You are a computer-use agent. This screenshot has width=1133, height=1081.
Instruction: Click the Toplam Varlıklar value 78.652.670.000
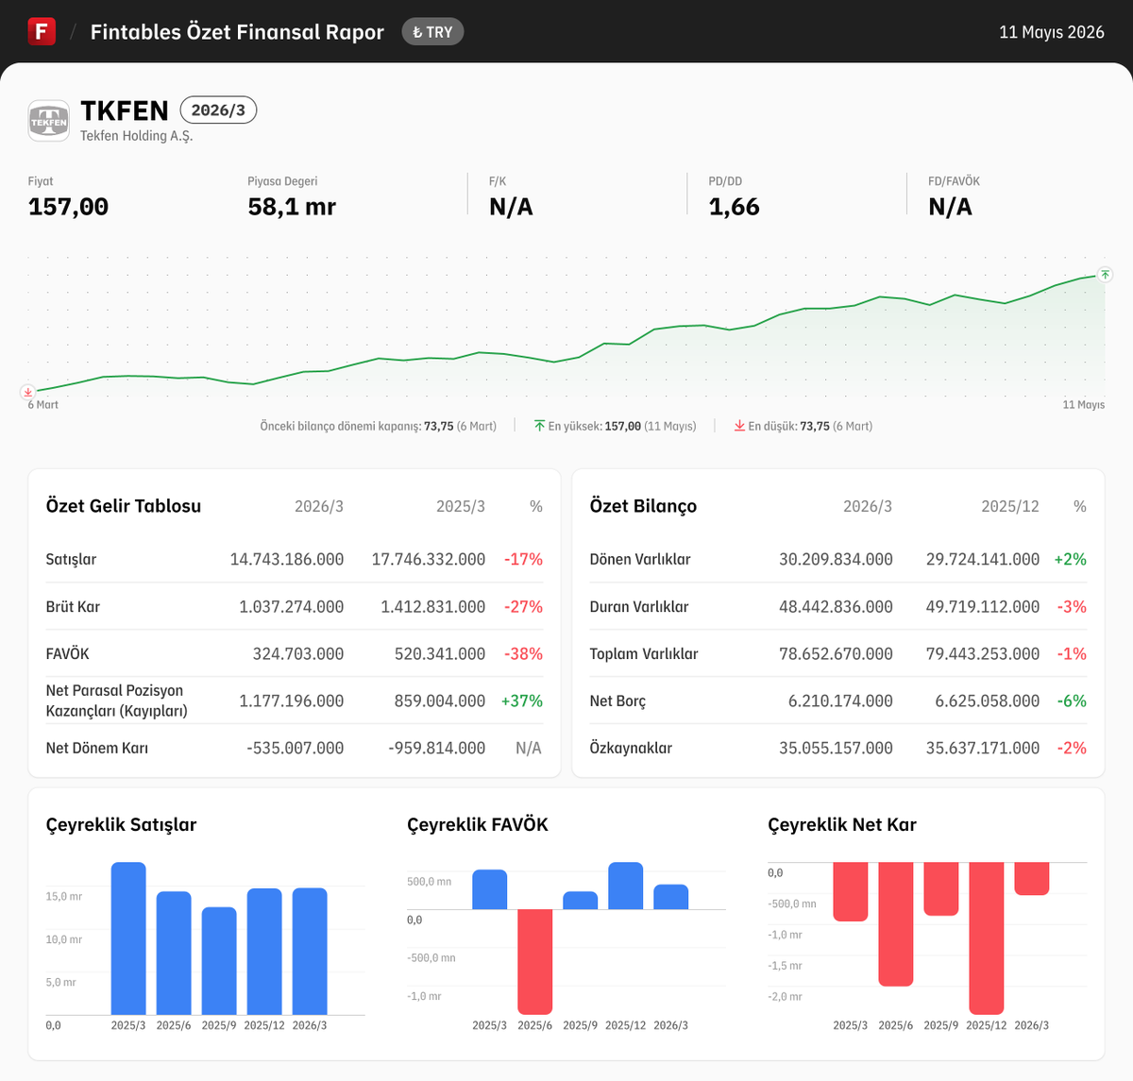[x=836, y=653]
